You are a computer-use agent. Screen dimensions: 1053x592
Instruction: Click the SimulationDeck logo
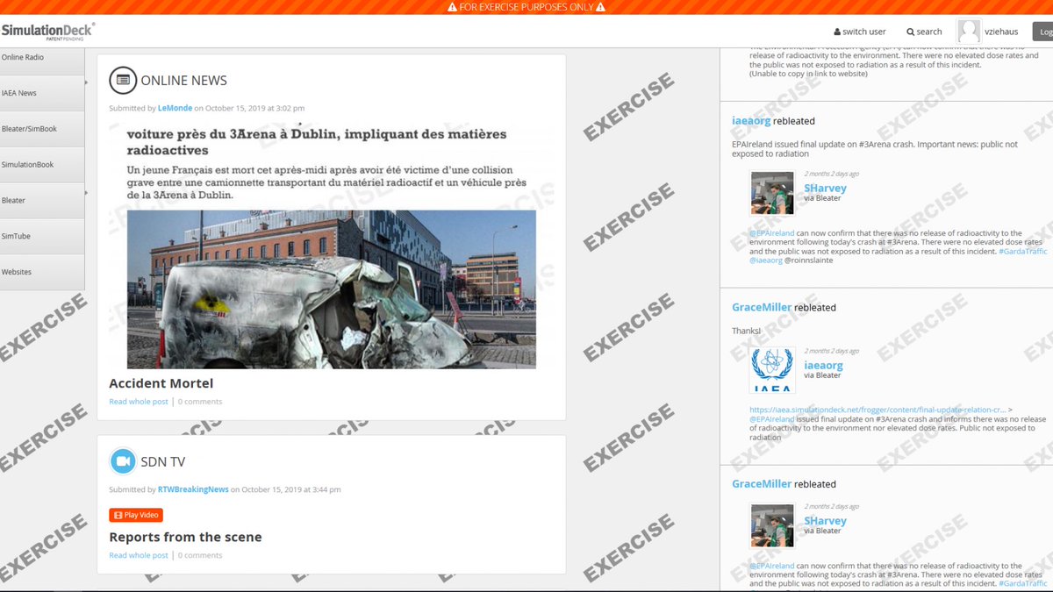coord(47,32)
